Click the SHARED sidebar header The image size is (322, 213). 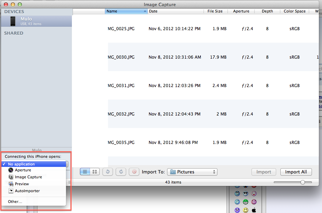tap(14, 33)
